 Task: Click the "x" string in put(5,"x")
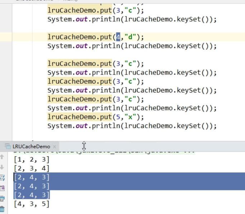pyautogui.click(x=130, y=117)
